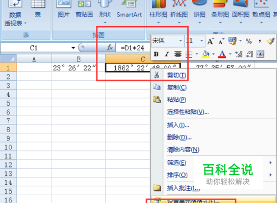The width and height of the screenshot is (277, 203).
Task: Center align text in mini toolbar
Action: pyautogui.click(x=178, y=54)
